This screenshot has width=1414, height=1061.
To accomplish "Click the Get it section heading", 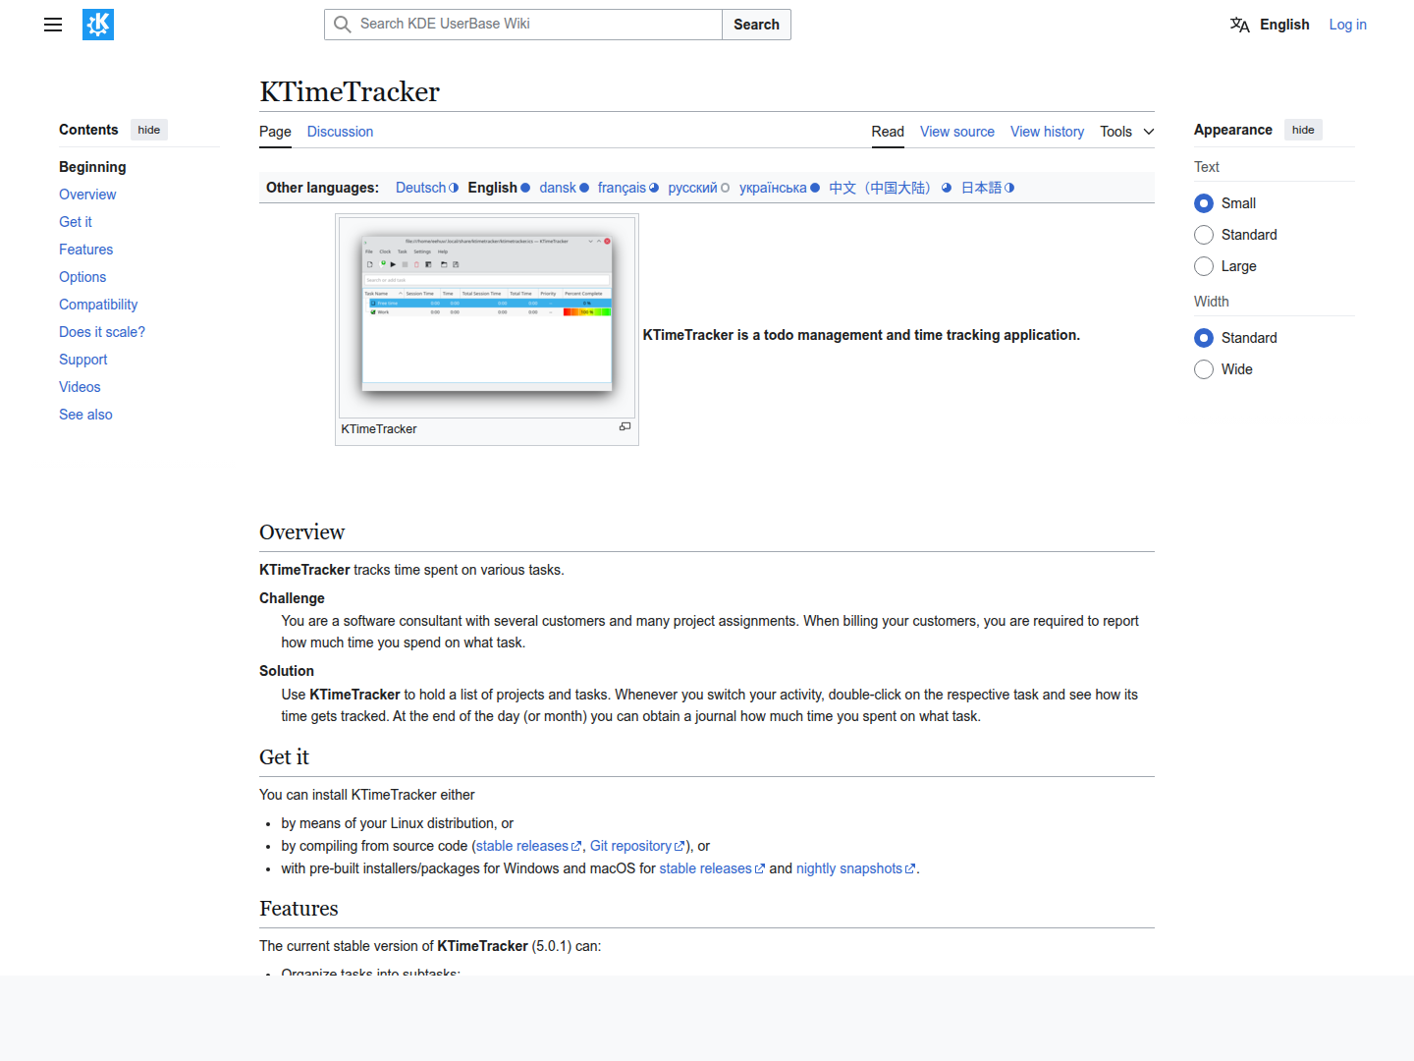I will tap(284, 756).
